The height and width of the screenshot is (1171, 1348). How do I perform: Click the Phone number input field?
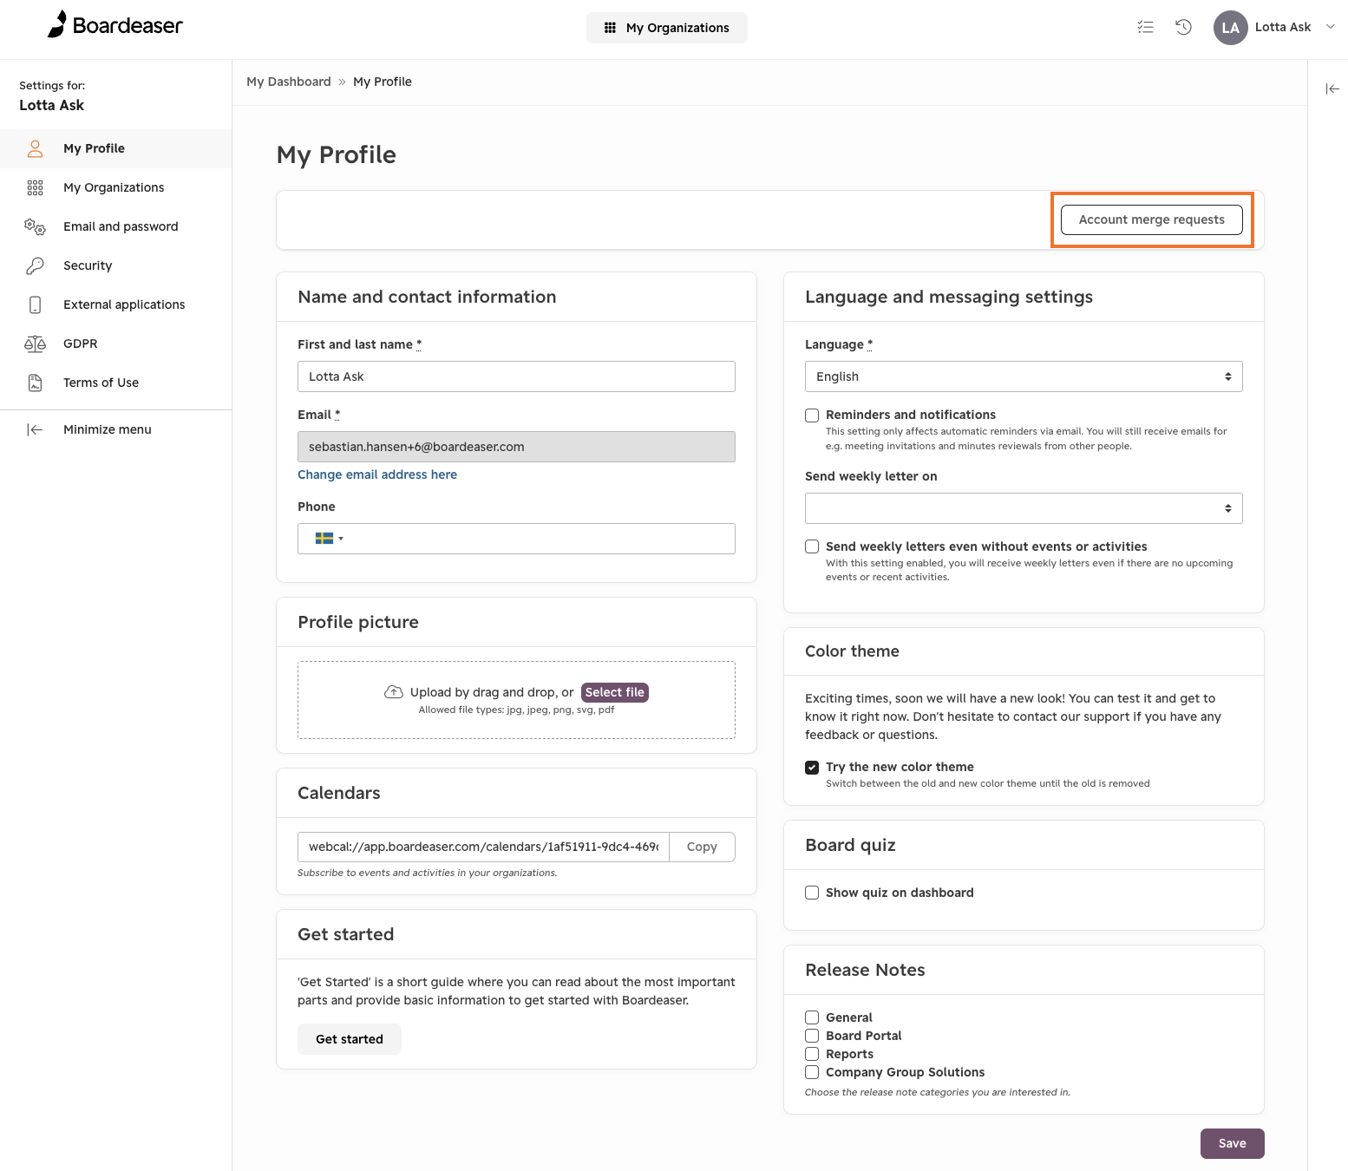click(516, 539)
